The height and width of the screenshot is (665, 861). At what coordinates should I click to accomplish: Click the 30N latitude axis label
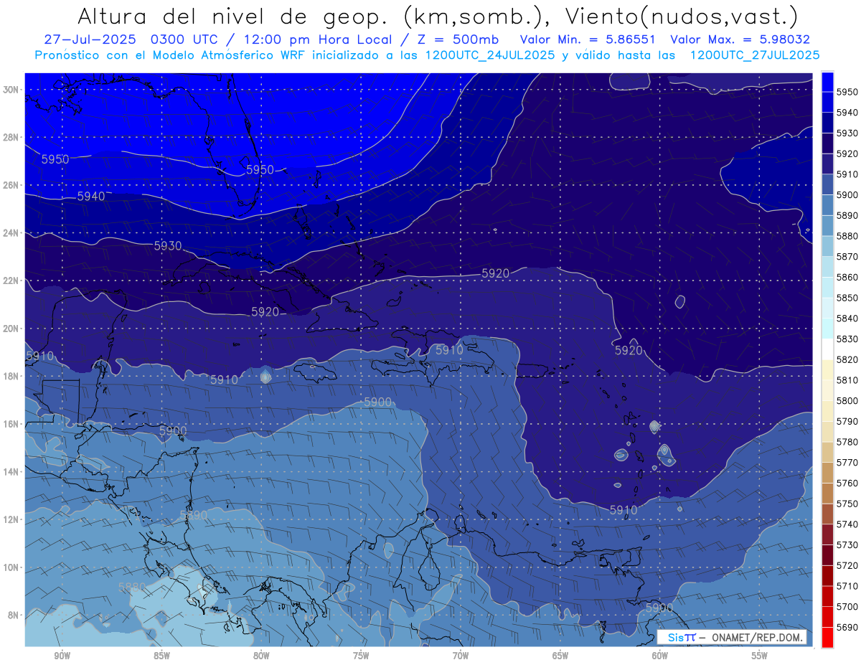(x=10, y=89)
